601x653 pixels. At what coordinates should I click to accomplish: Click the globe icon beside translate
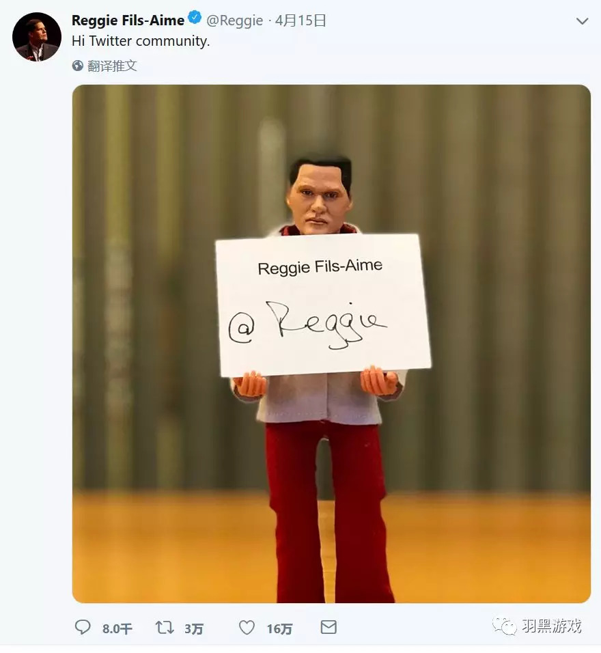pyautogui.click(x=78, y=66)
